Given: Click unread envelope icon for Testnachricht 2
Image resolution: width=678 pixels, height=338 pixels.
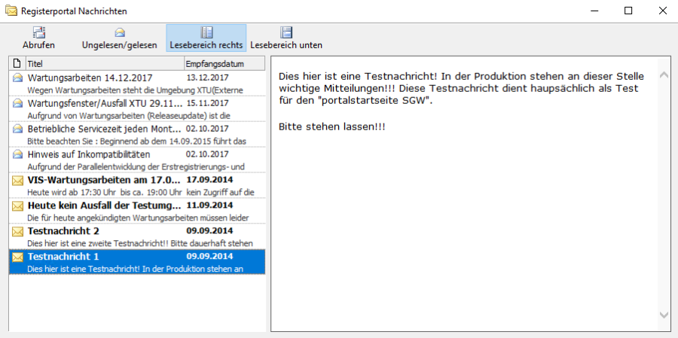Looking at the screenshot, I should click(x=17, y=231).
